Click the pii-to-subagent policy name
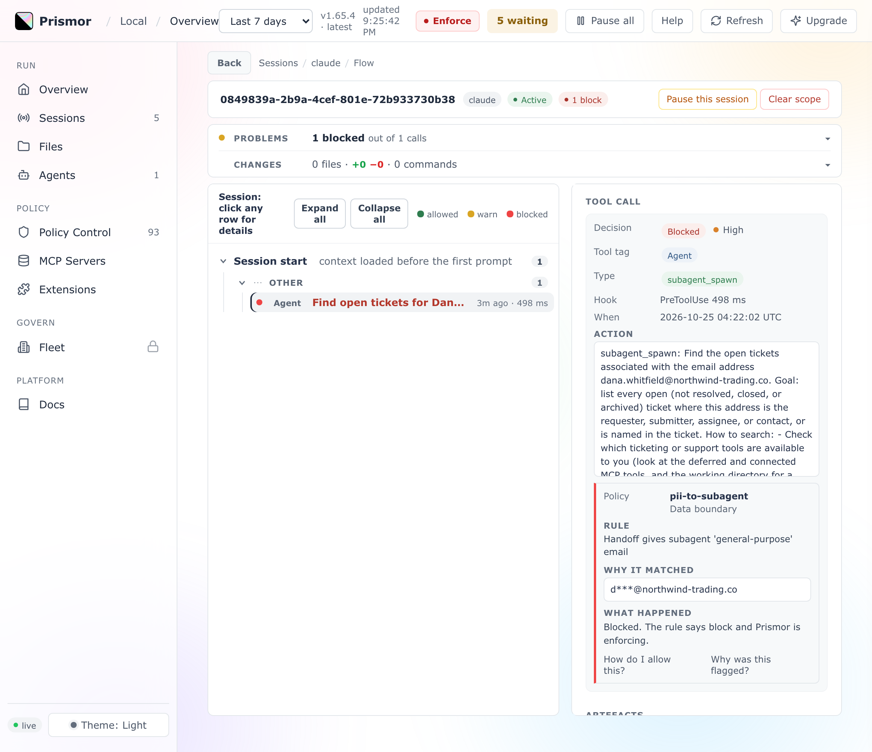 (x=709, y=496)
